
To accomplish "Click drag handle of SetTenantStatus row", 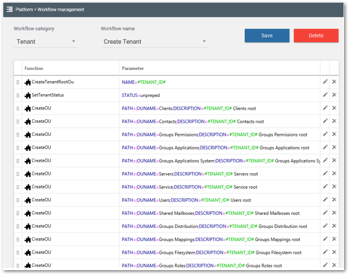I will click(18, 95).
